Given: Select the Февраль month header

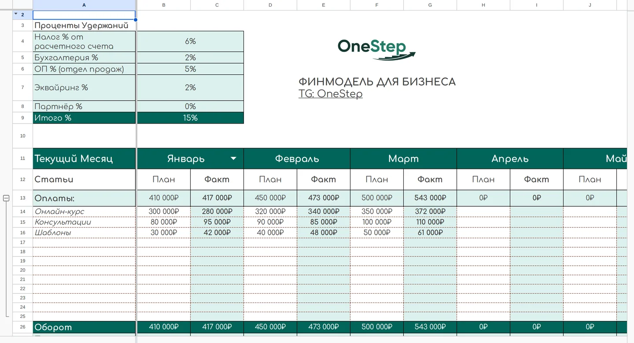Looking at the screenshot, I should click(x=297, y=159).
